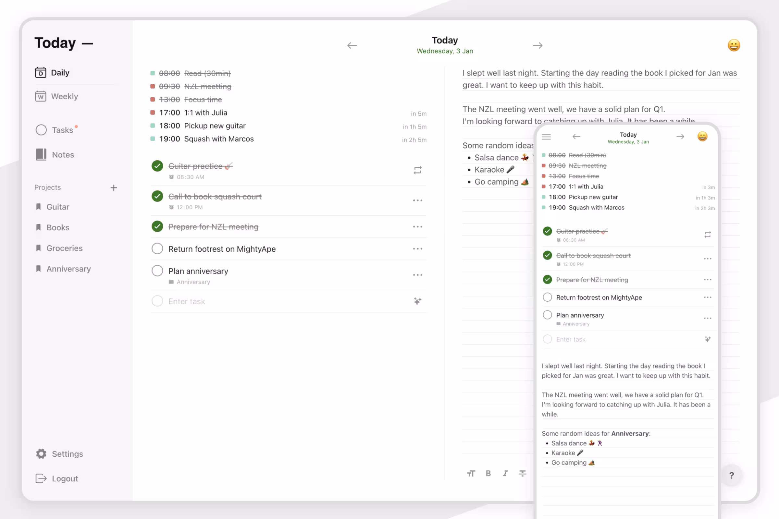Click the Enter task field in mobile view
This screenshot has height=519, width=779.
point(628,339)
